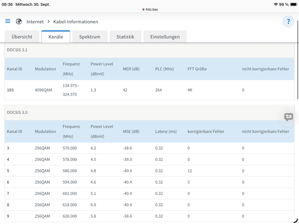
Task: Select Kanal ID 193 cell
Action: 10,90
